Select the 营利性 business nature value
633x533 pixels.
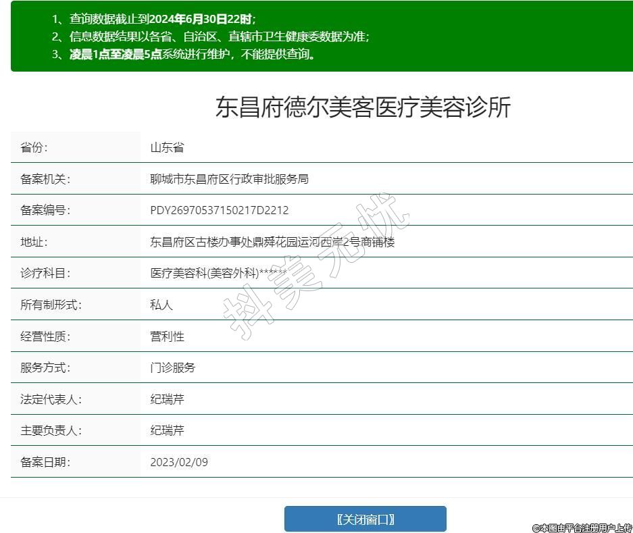pos(167,336)
